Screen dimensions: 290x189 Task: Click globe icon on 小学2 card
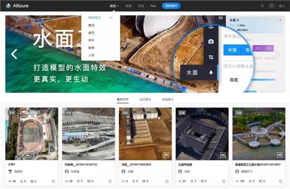tap(53, 181)
